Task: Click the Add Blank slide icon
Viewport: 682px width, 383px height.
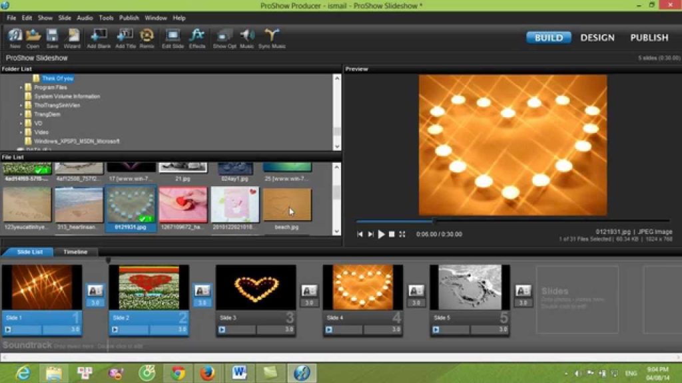Action: pyautogui.click(x=99, y=37)
